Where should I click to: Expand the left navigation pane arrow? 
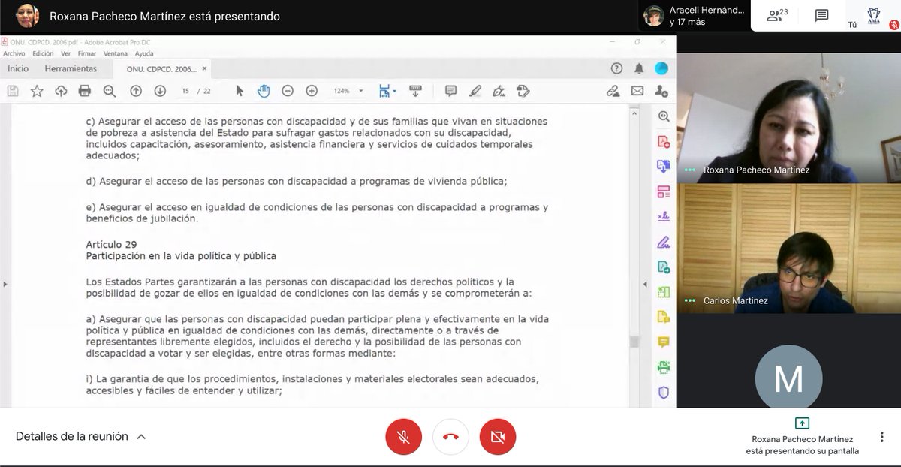pos(5,285)
